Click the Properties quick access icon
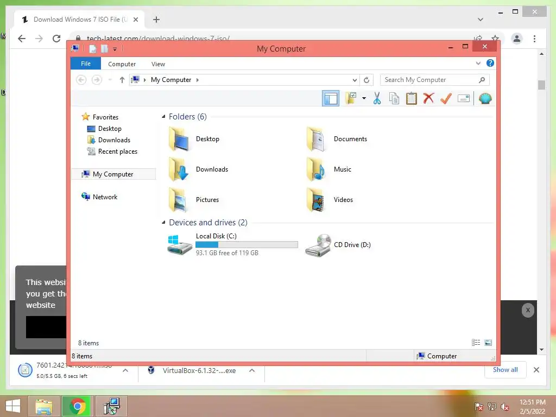 pos(93,48)
